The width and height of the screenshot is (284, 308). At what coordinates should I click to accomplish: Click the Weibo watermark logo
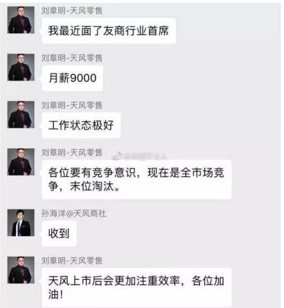coord(117,156)
